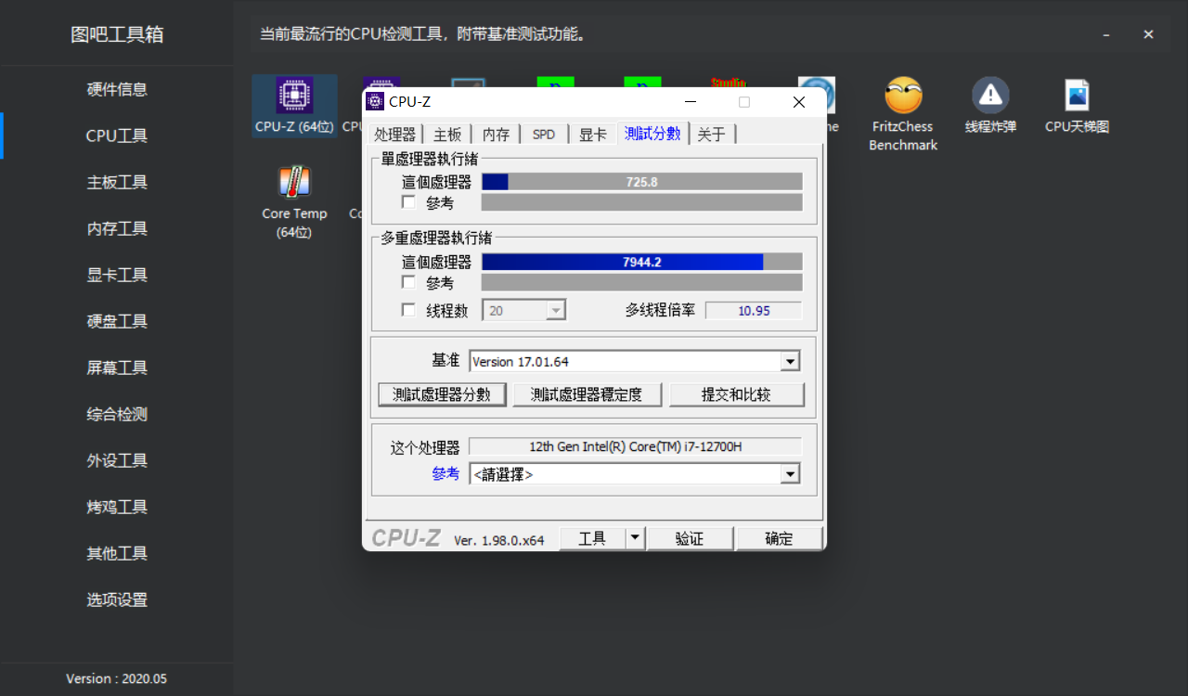Open the CPU天梯图 image icon
1188x696 pixels.
click(x=1077, y=106)
